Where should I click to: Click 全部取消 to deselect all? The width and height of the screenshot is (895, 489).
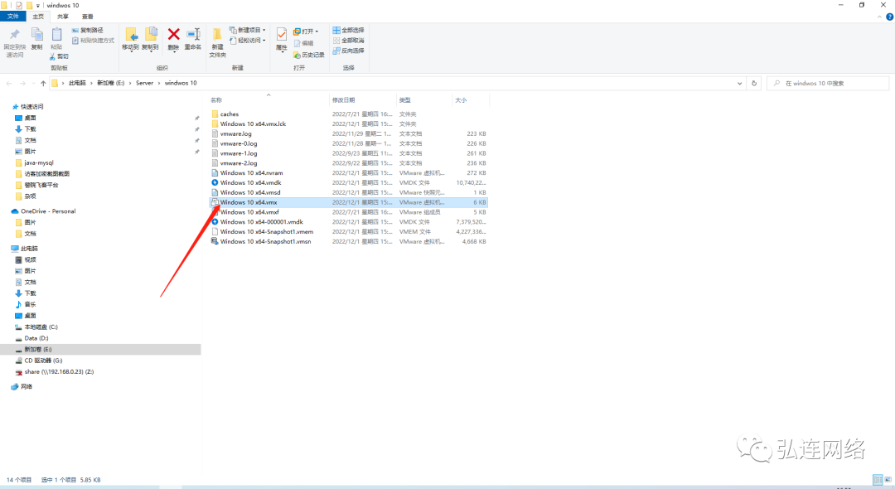coord(348,41)
